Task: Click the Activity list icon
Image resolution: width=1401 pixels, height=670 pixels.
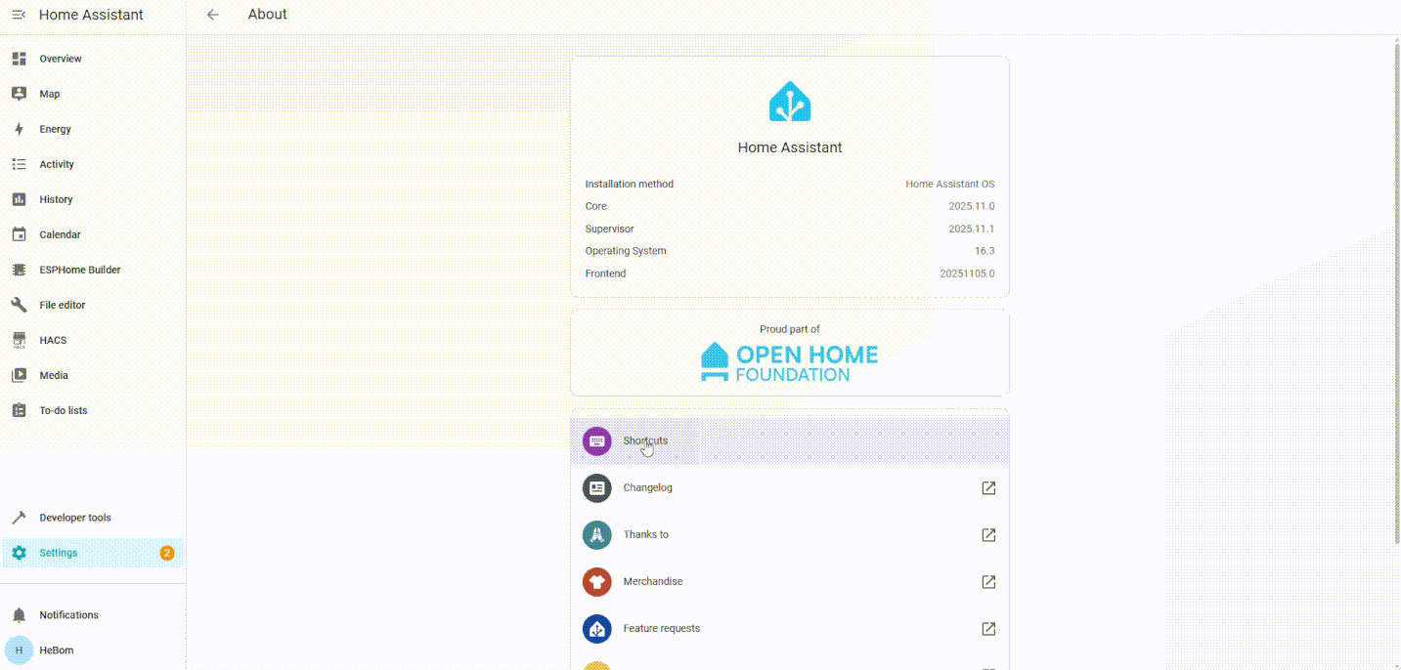Action: 19,164
